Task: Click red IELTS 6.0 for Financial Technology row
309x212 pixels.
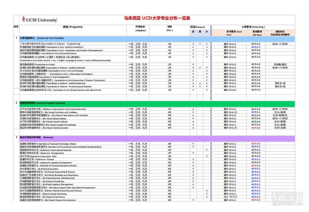Action: [256, 144]
